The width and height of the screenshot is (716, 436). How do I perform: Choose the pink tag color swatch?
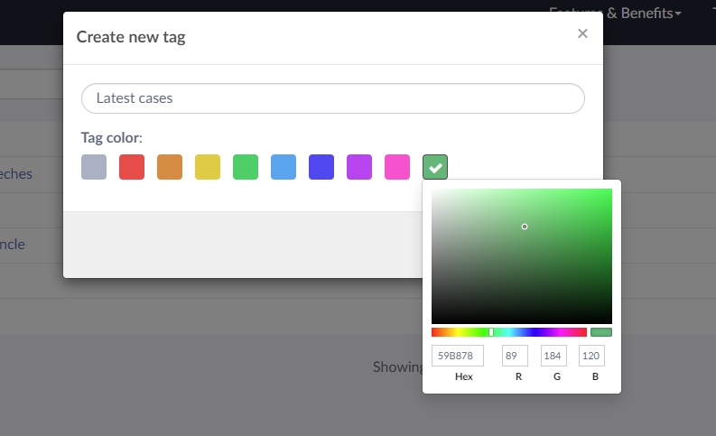click(397, 167)
